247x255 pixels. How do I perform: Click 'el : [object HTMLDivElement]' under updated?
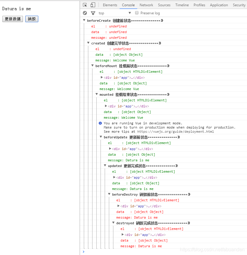tap(143, 171)
